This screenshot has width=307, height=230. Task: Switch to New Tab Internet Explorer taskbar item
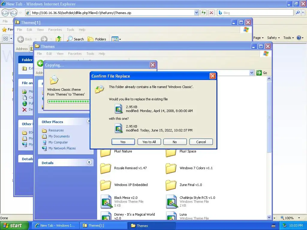coord(55,226)
